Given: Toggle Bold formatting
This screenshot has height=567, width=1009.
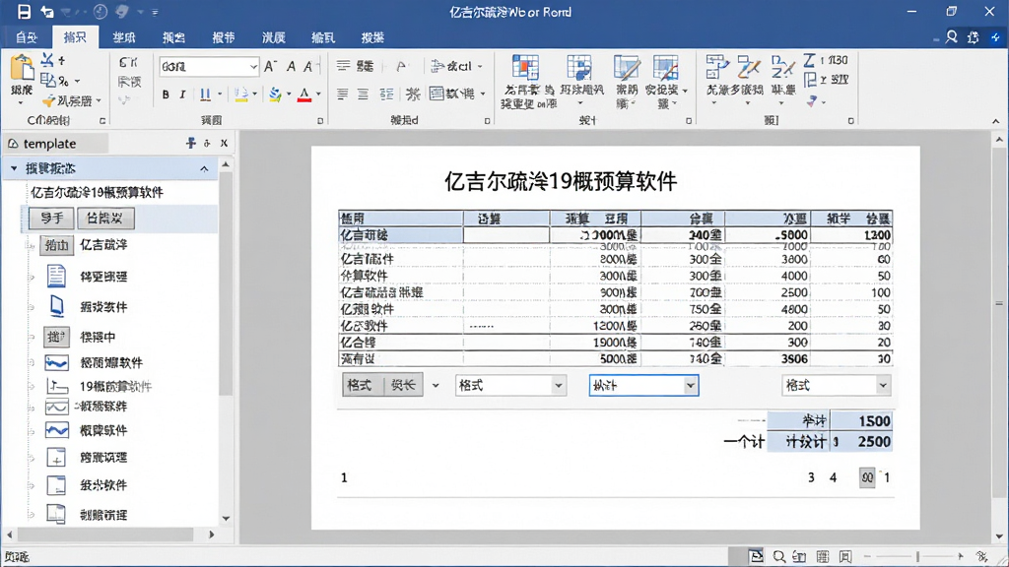Looking at the screenshot, I should coord(166,94).
